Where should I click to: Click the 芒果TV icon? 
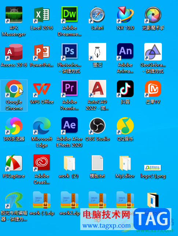(153, 89)
